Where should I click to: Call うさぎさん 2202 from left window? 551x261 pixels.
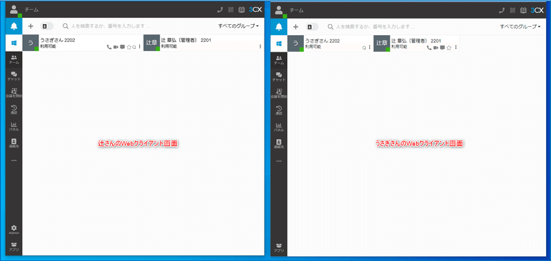(x=109, y=47)
